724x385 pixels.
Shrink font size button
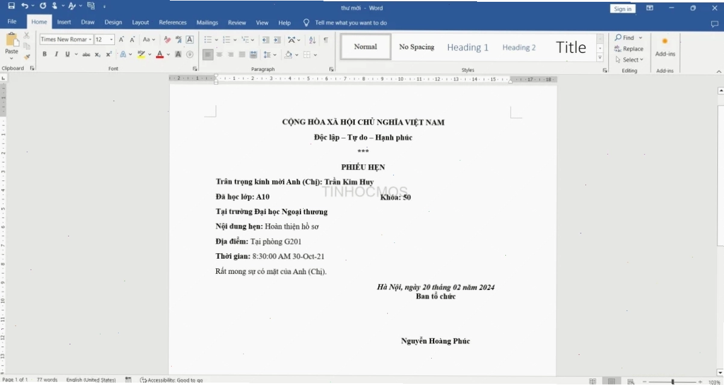pyautogui.click(x=132, y=40)
